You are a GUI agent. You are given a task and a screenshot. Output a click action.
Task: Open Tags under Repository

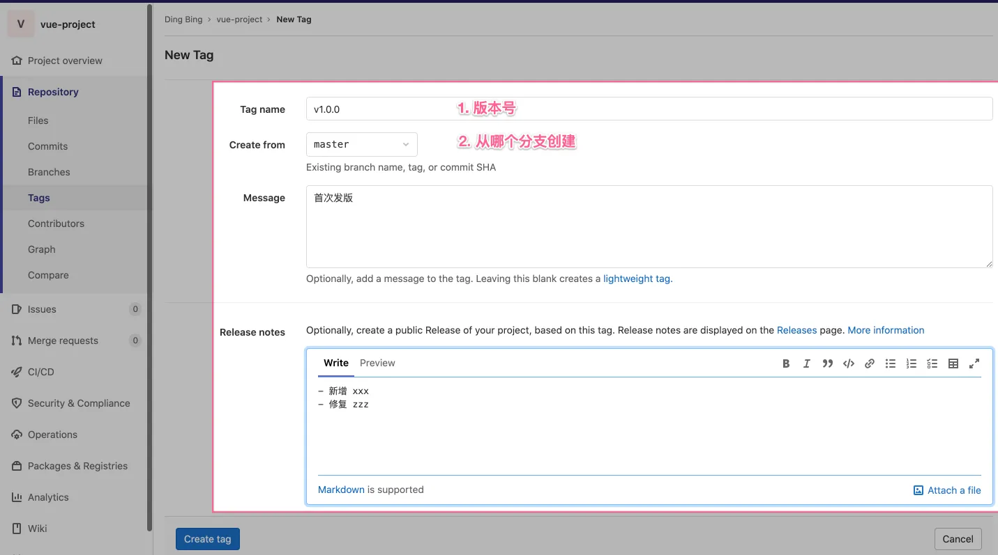click(39, 198)
